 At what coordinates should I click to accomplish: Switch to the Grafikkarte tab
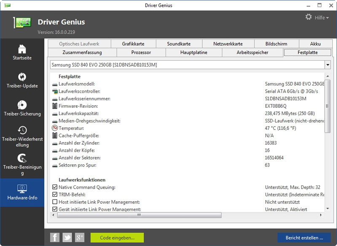133,44
